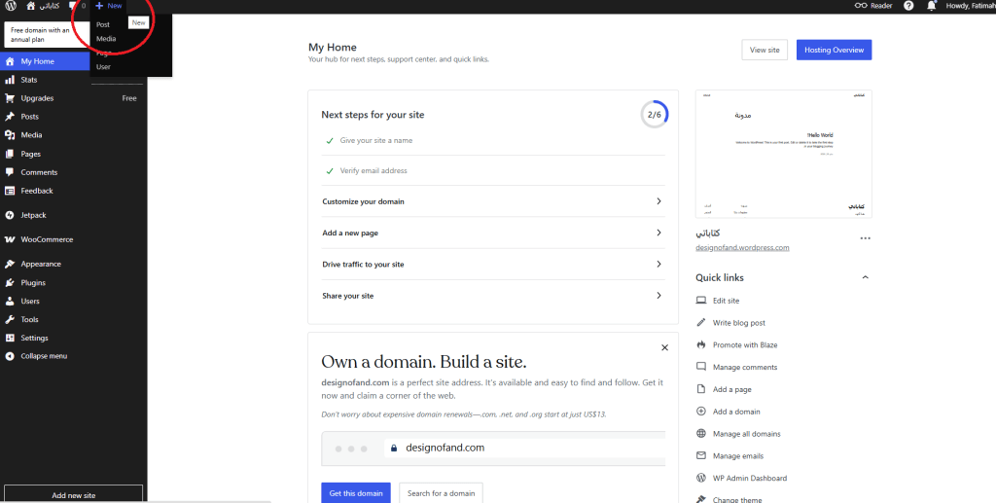The height and width of the screenshot is (503, 996).
Task: Click the Get this domain button
Action: point(355,493)
